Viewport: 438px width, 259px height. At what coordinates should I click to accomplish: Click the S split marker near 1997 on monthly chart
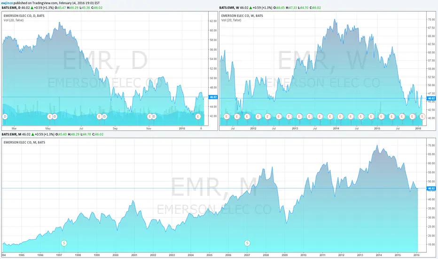click(64, 243)
